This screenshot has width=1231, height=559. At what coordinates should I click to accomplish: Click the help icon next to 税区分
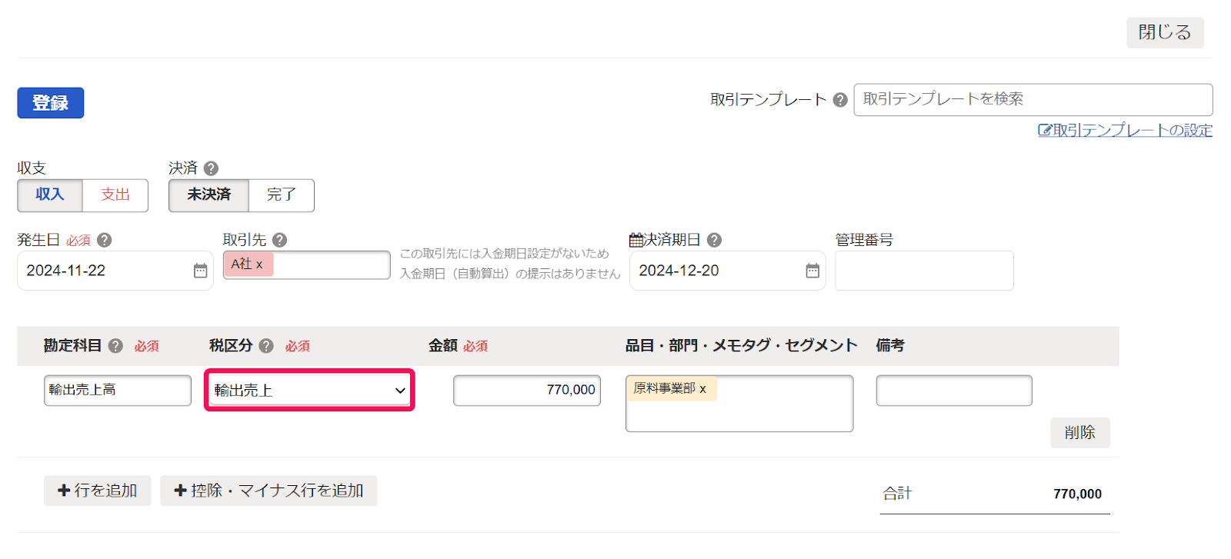click(266, 346)
